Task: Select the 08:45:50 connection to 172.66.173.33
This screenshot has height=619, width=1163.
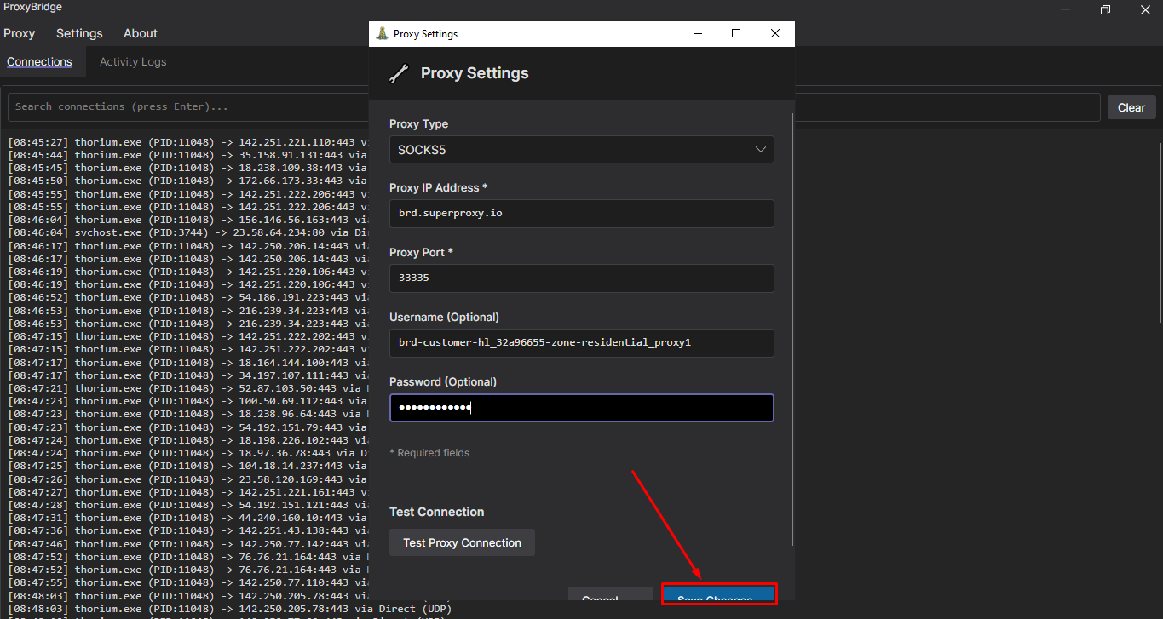Action: point(187,181)
